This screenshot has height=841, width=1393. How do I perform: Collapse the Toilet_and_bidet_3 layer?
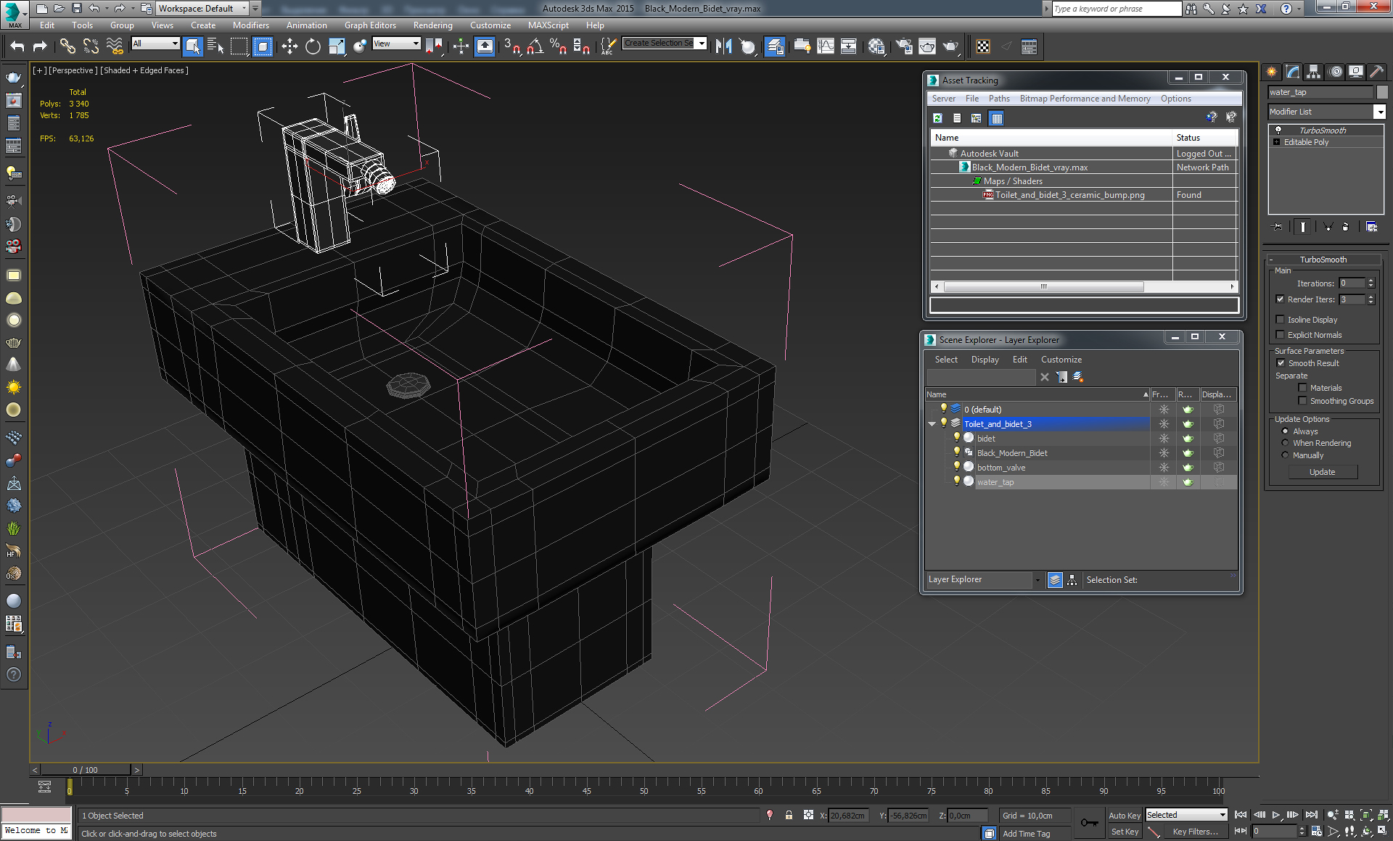coord(932,424)
